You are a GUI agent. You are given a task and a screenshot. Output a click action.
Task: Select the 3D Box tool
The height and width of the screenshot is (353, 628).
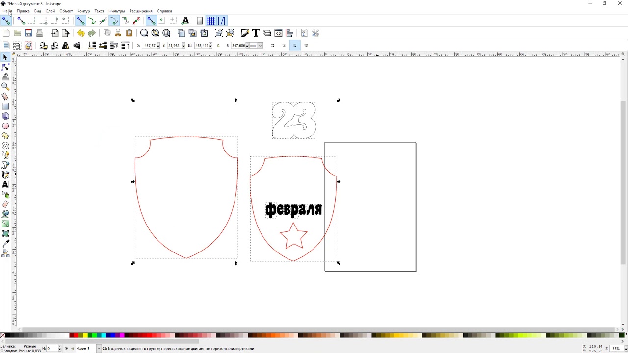(5, 116)
